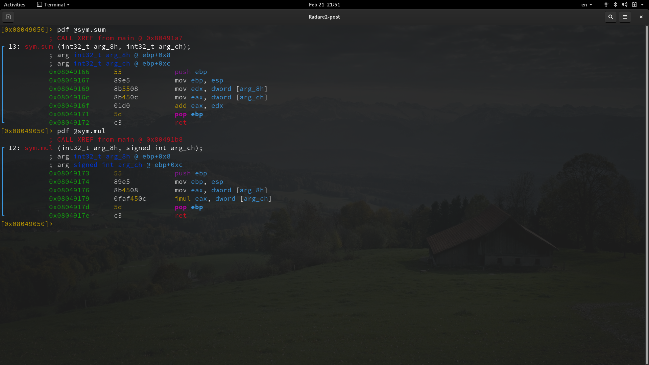Click the battery charging icon
The image size is (649, 365).
click(x=634, y=5)
